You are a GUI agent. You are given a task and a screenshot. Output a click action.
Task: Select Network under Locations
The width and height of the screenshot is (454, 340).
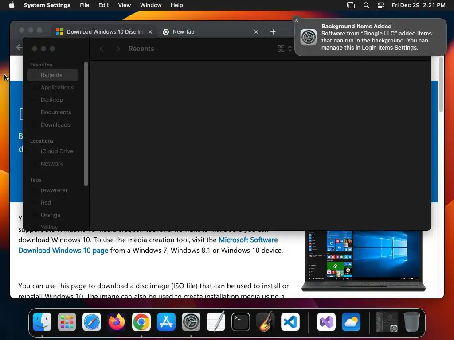click(53, 164)
